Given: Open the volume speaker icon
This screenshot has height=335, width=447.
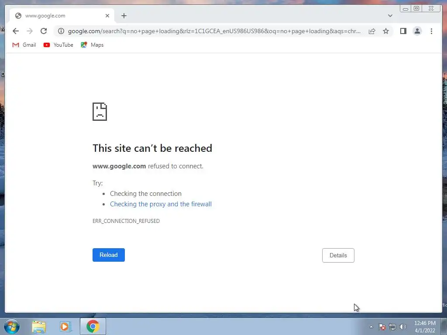Looking at the screenshot, I should (402, 327).
